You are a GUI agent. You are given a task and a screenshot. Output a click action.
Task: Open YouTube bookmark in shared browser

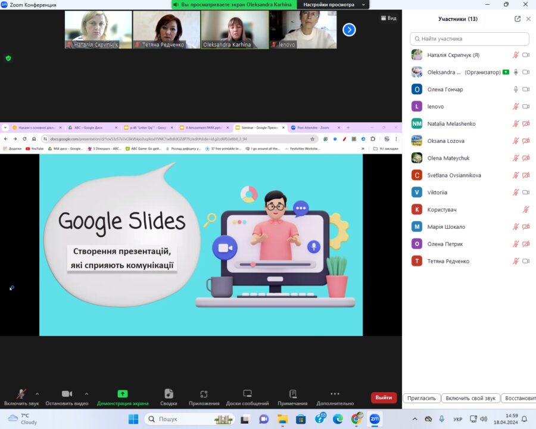35,149
